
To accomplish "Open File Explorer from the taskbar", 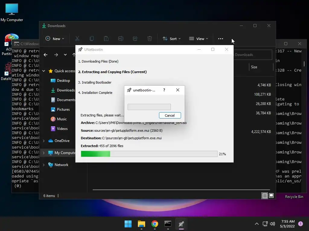I will coord(141,224).
